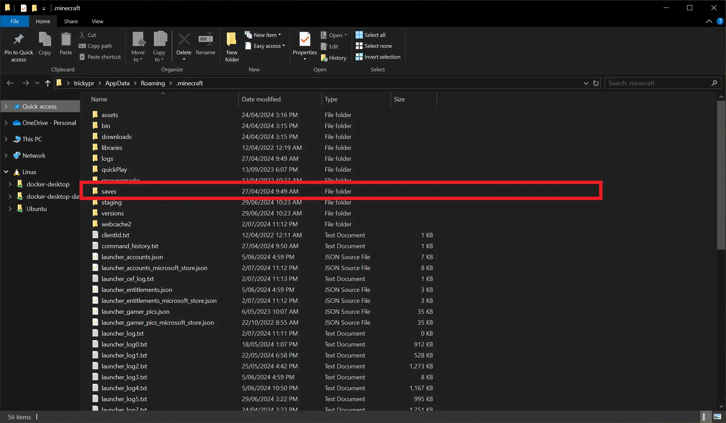The image size is (726, 423).
Task: Switch to the Share tab
Action: click(71, 21)
